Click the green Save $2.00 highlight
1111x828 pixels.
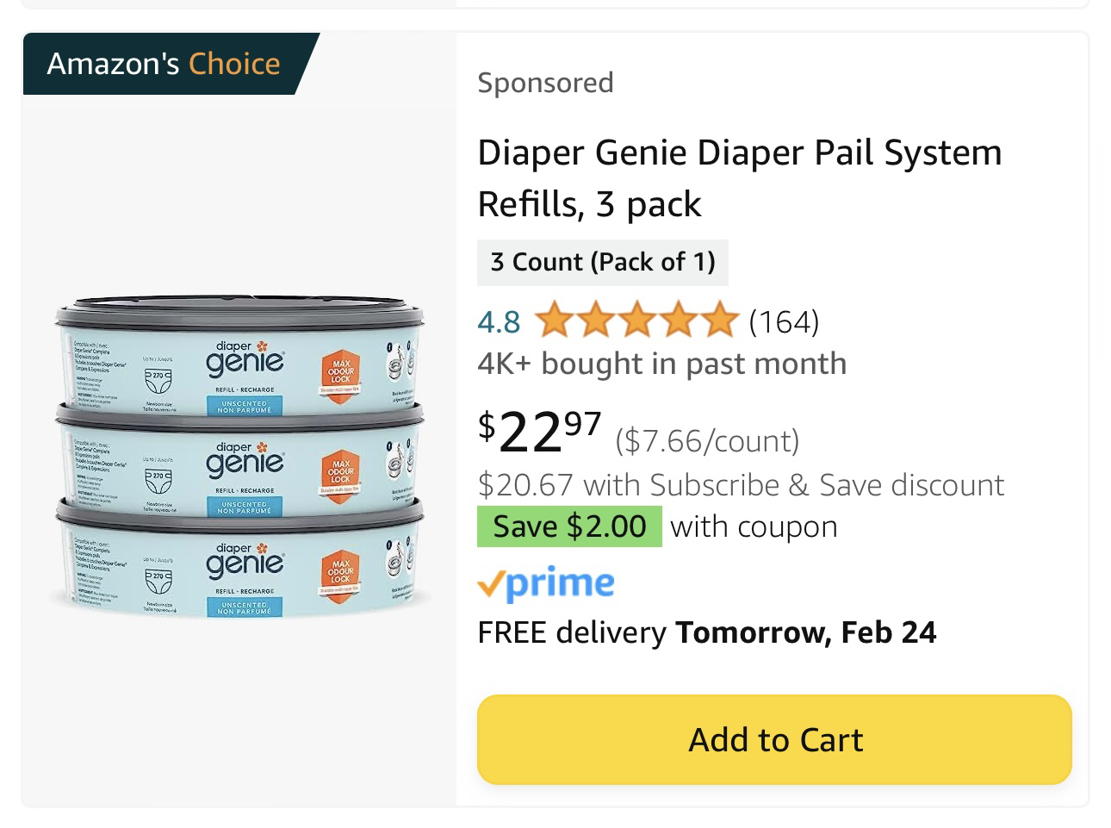point(568,526)
